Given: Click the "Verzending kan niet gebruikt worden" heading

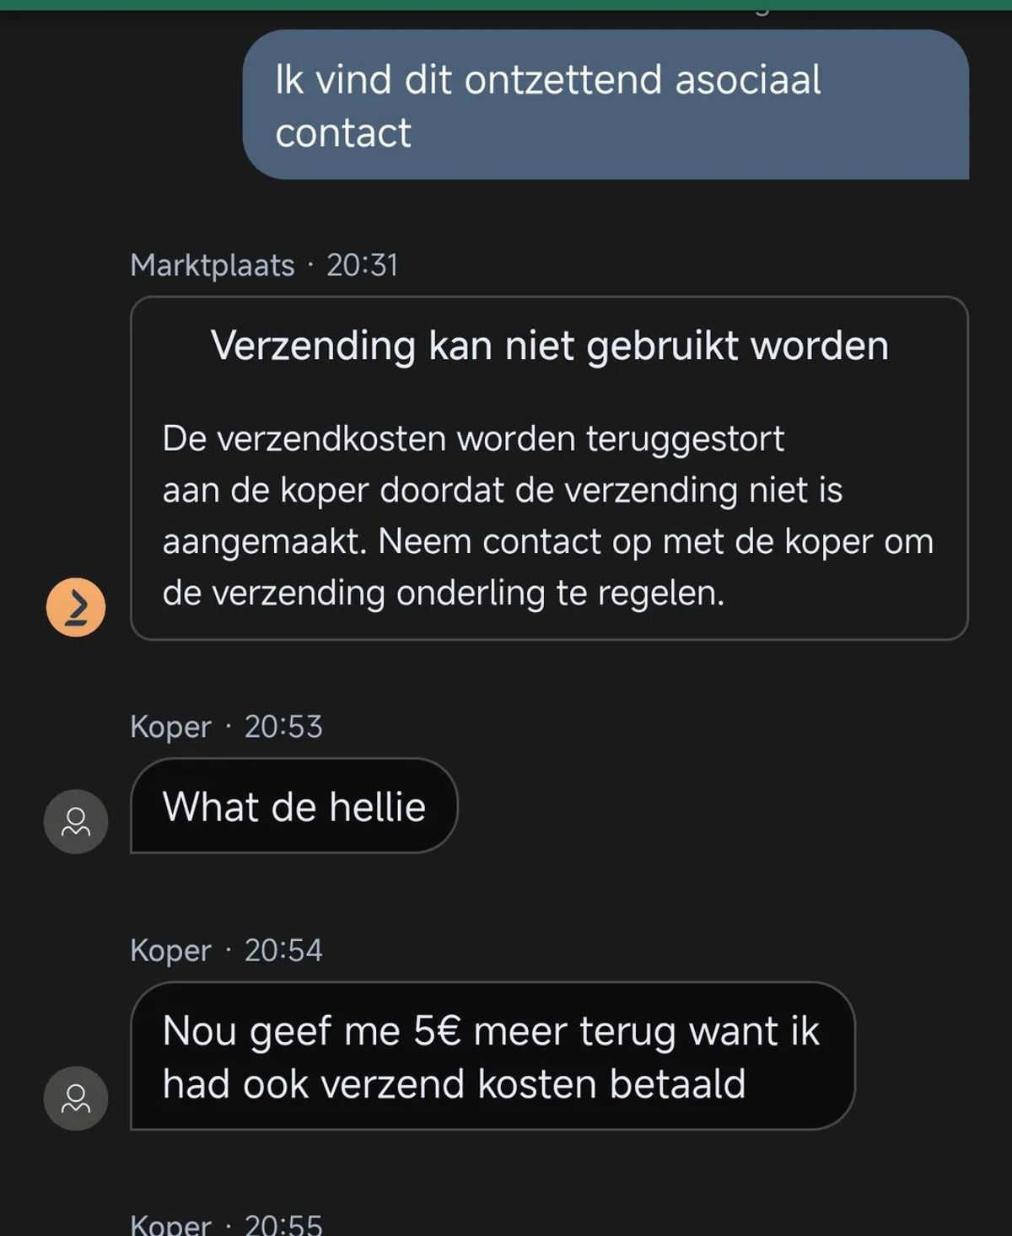Looking at the screenshot, I should [x=549, y=346].
